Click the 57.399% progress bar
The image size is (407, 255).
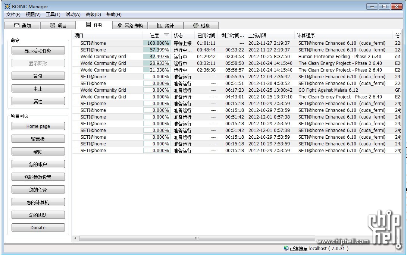click(157, 50)
